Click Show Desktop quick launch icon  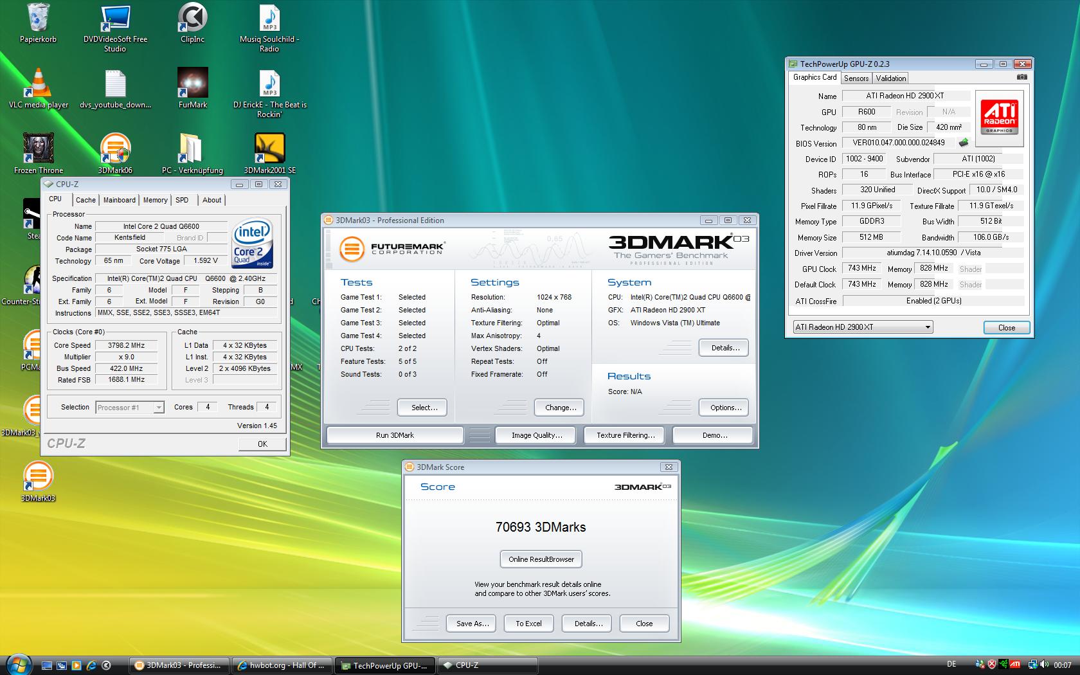click(47, 665)
